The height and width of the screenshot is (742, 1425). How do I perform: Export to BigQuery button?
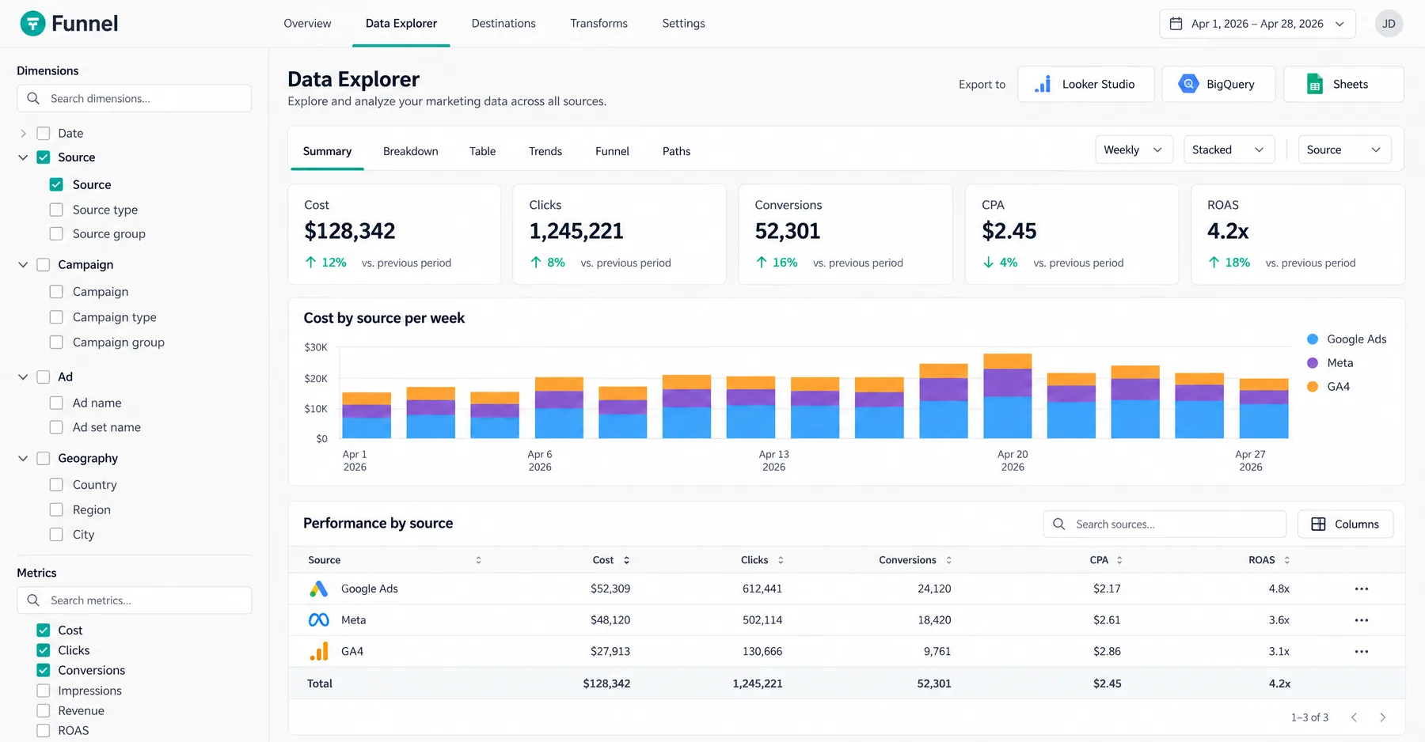pos(1218,84)
